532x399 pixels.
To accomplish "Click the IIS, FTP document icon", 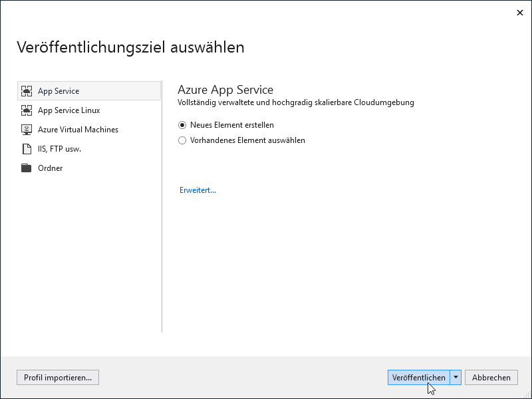I will coord(27,148).
